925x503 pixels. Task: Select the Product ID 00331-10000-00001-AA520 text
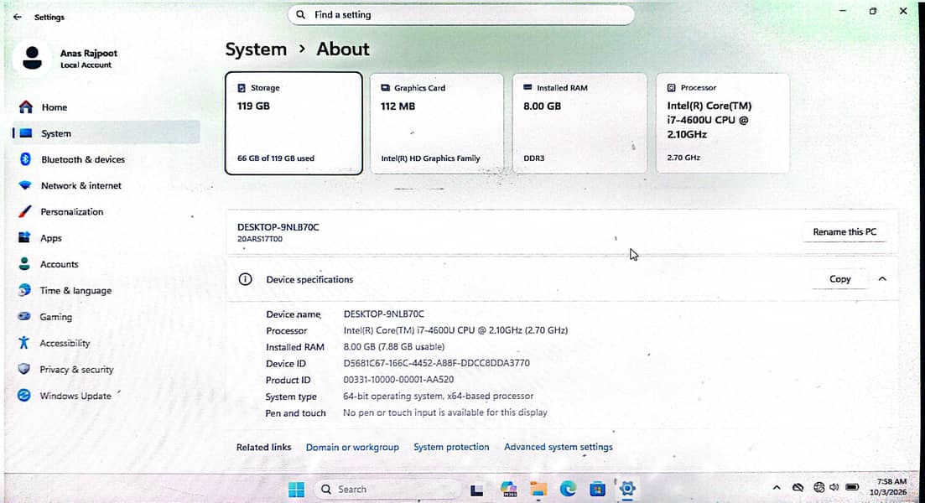tap(399, 380)
